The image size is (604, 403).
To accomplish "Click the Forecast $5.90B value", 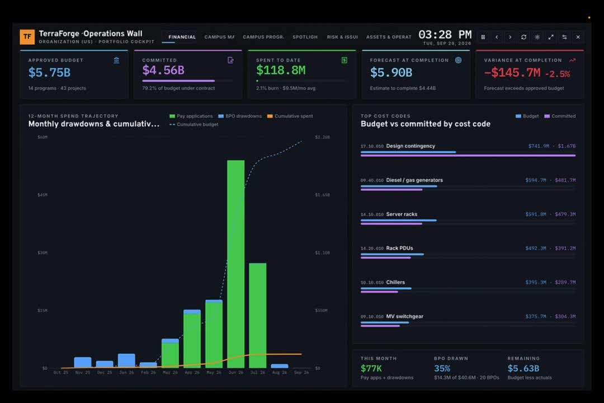I will tap(391, 73).
